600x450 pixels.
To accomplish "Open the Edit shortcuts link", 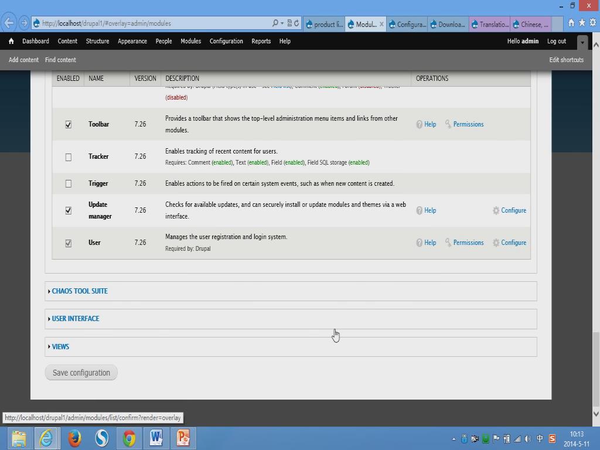I will pos(567,60).
